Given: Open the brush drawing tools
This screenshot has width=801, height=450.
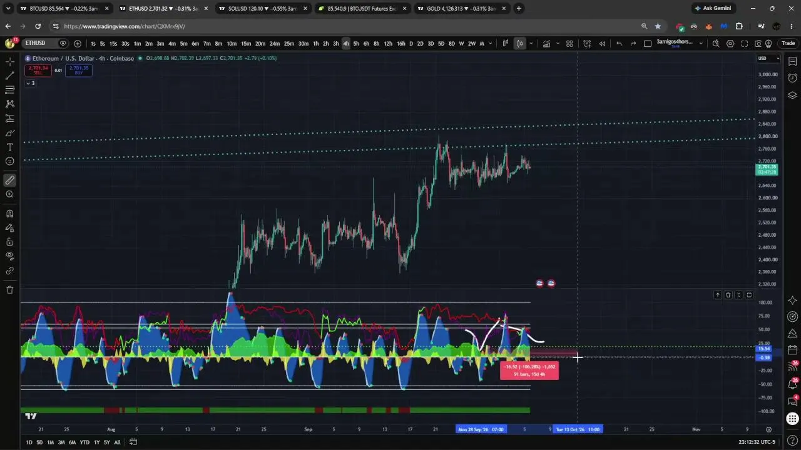Looking at the screenshot, I should tap(9, 132).
